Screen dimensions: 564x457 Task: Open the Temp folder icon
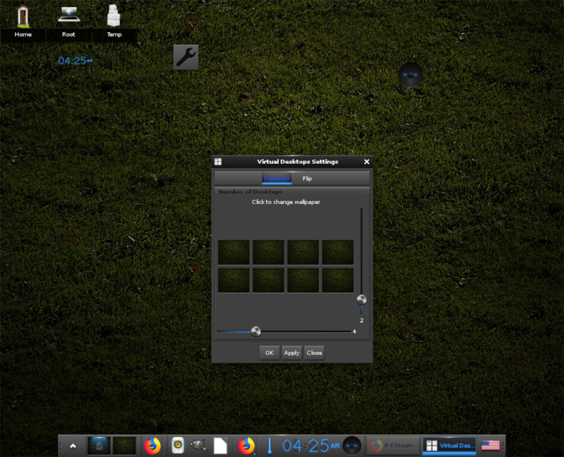point(114,16)
